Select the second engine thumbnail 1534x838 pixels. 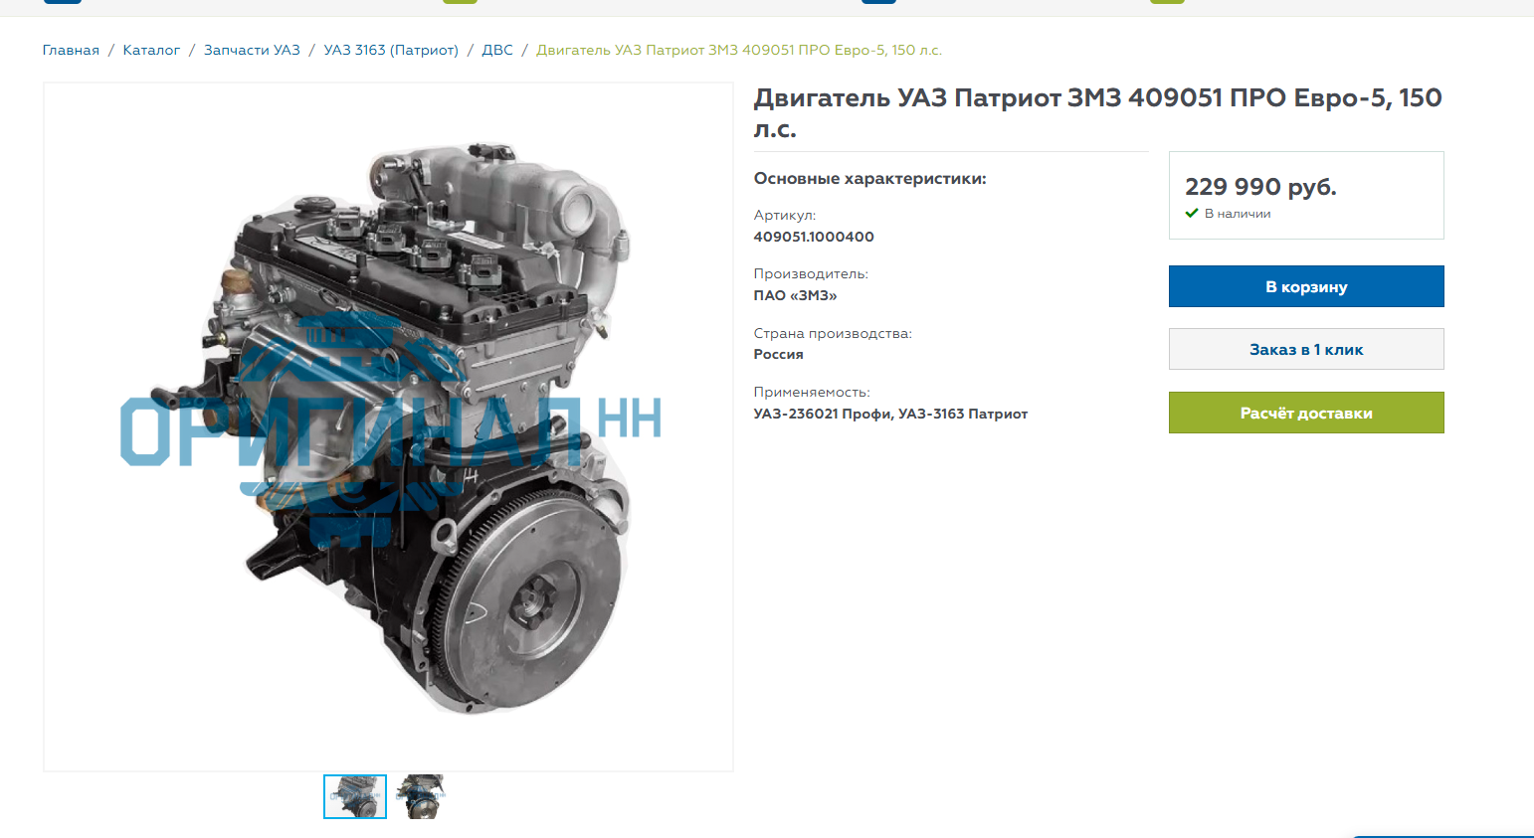coord(420,796)
